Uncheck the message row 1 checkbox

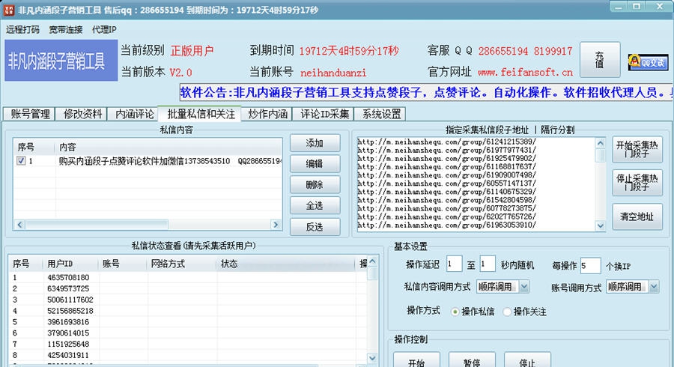click(x=21, y=161)
